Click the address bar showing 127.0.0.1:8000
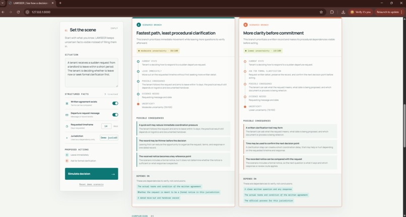406x217 pixels. (x=171, y=12)
